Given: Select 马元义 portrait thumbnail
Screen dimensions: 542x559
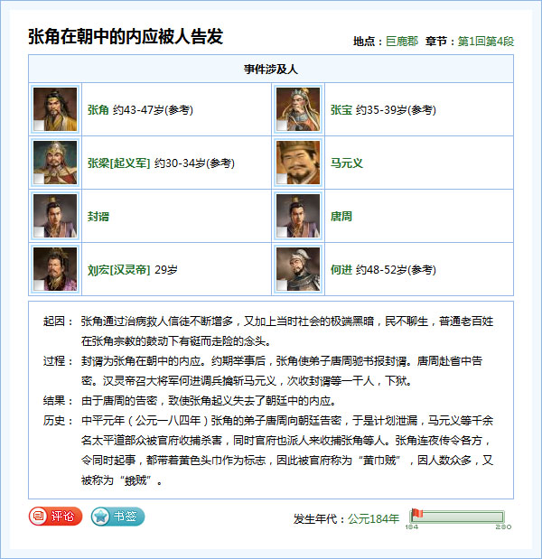Looking at the screenshot, I should tap(298, 163).
